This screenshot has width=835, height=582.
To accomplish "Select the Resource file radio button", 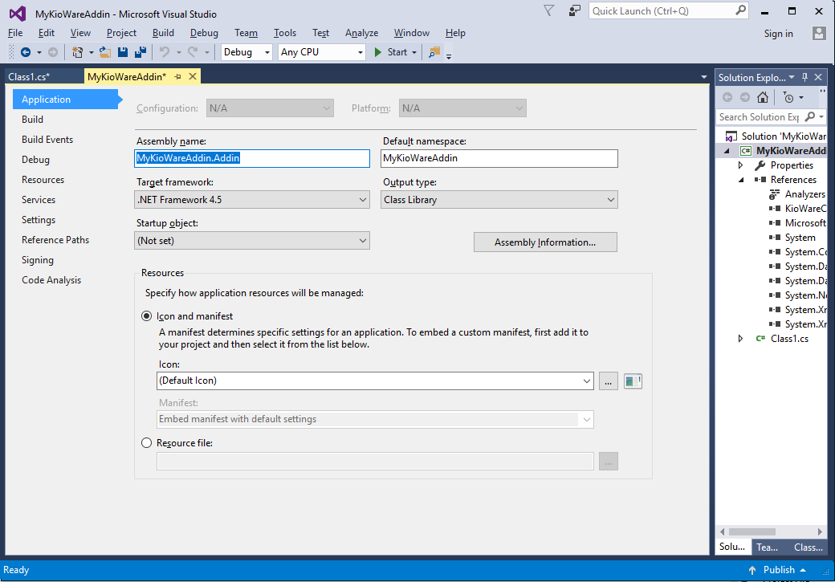I will 146,443.
